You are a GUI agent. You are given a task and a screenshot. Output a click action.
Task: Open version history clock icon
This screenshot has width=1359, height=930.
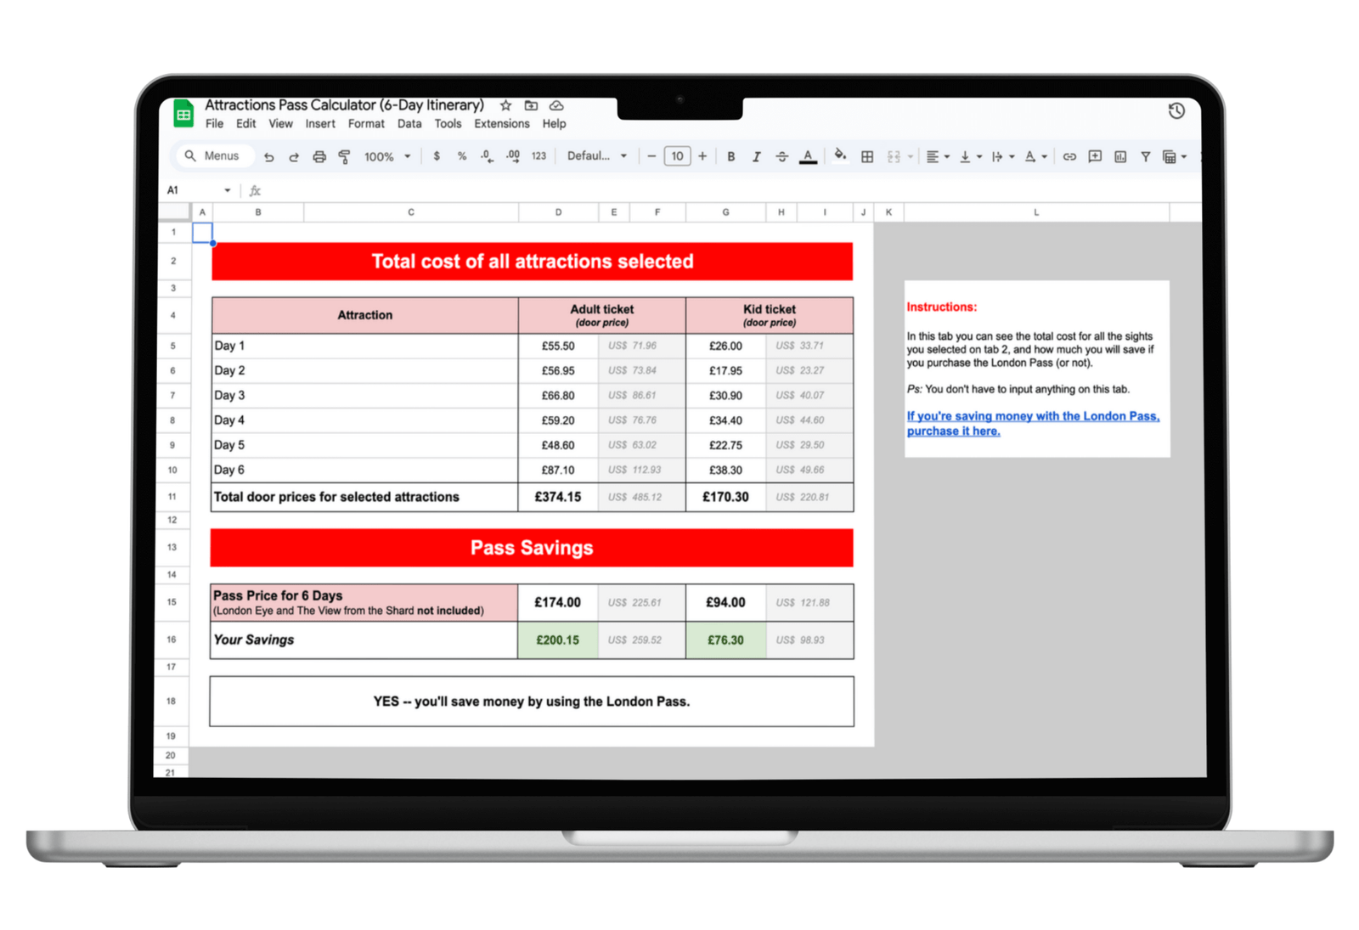pos(1176,111)
